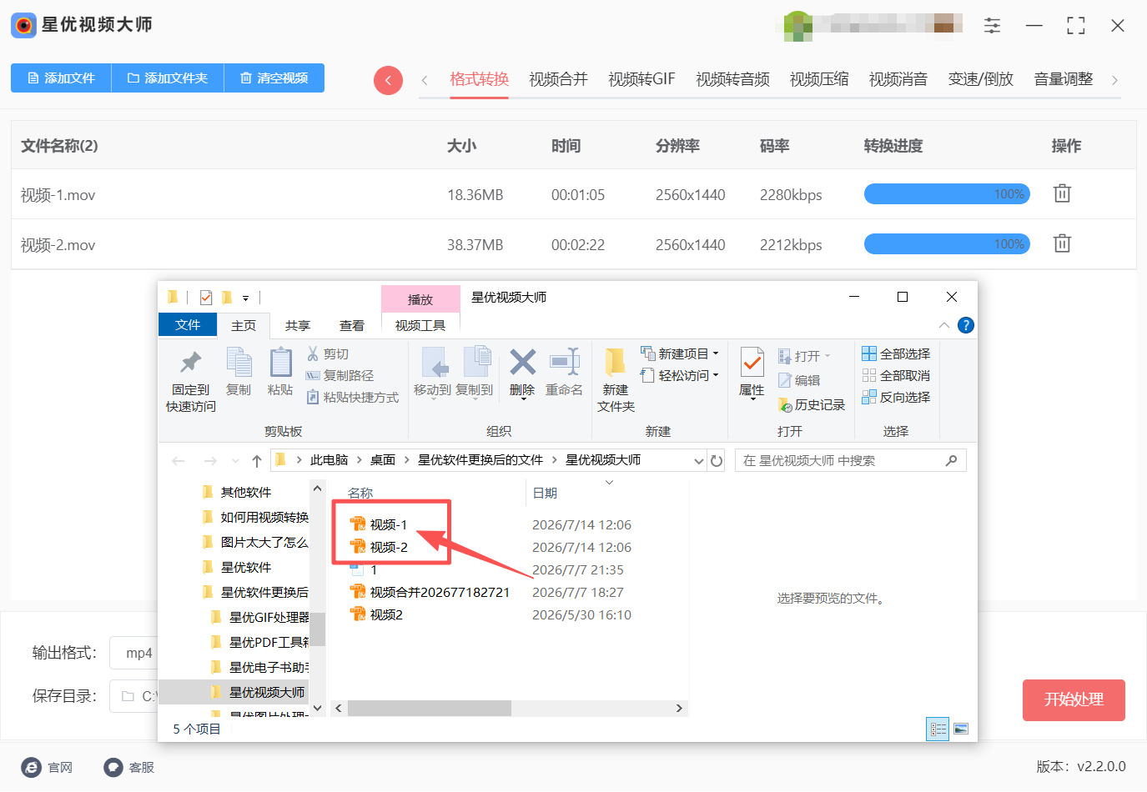Image resolution: width=1147 pixels, height=792 pixels.
Task: Click the 视频-2.mov conversion progress bar
Action: click(x=947, y=244)
